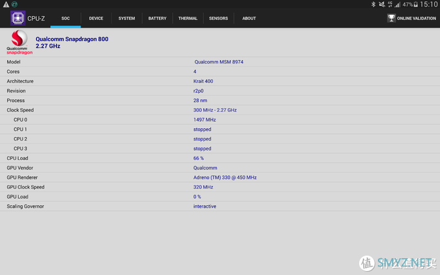
Task: Select the CPU 2 row label
Action: tap(21, 139)
